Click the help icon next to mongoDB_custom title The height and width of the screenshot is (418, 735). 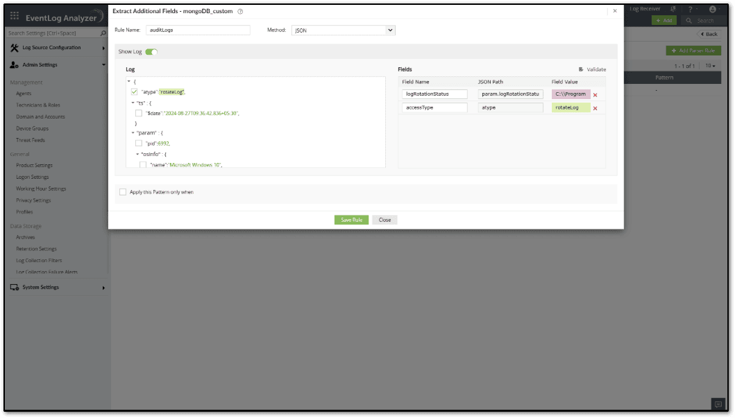click(x=240, y=11)
